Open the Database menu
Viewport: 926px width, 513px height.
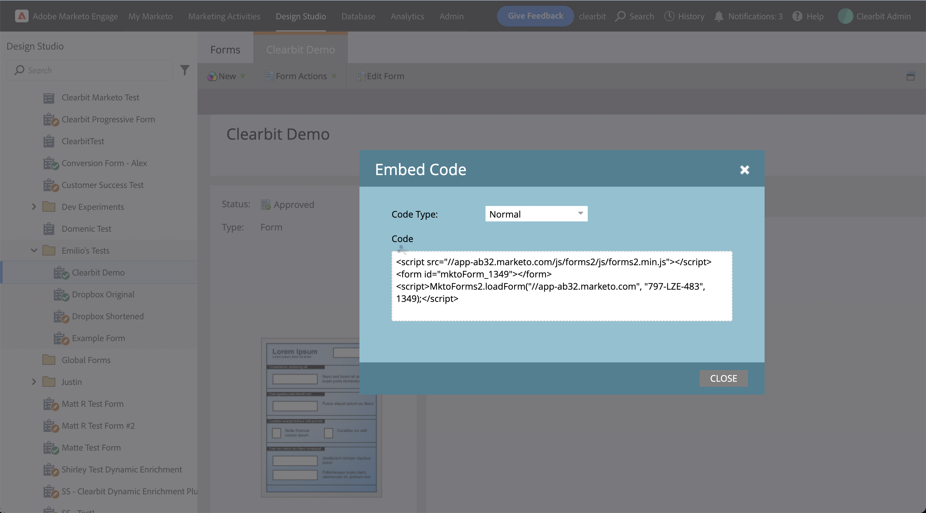coord(358,16)
